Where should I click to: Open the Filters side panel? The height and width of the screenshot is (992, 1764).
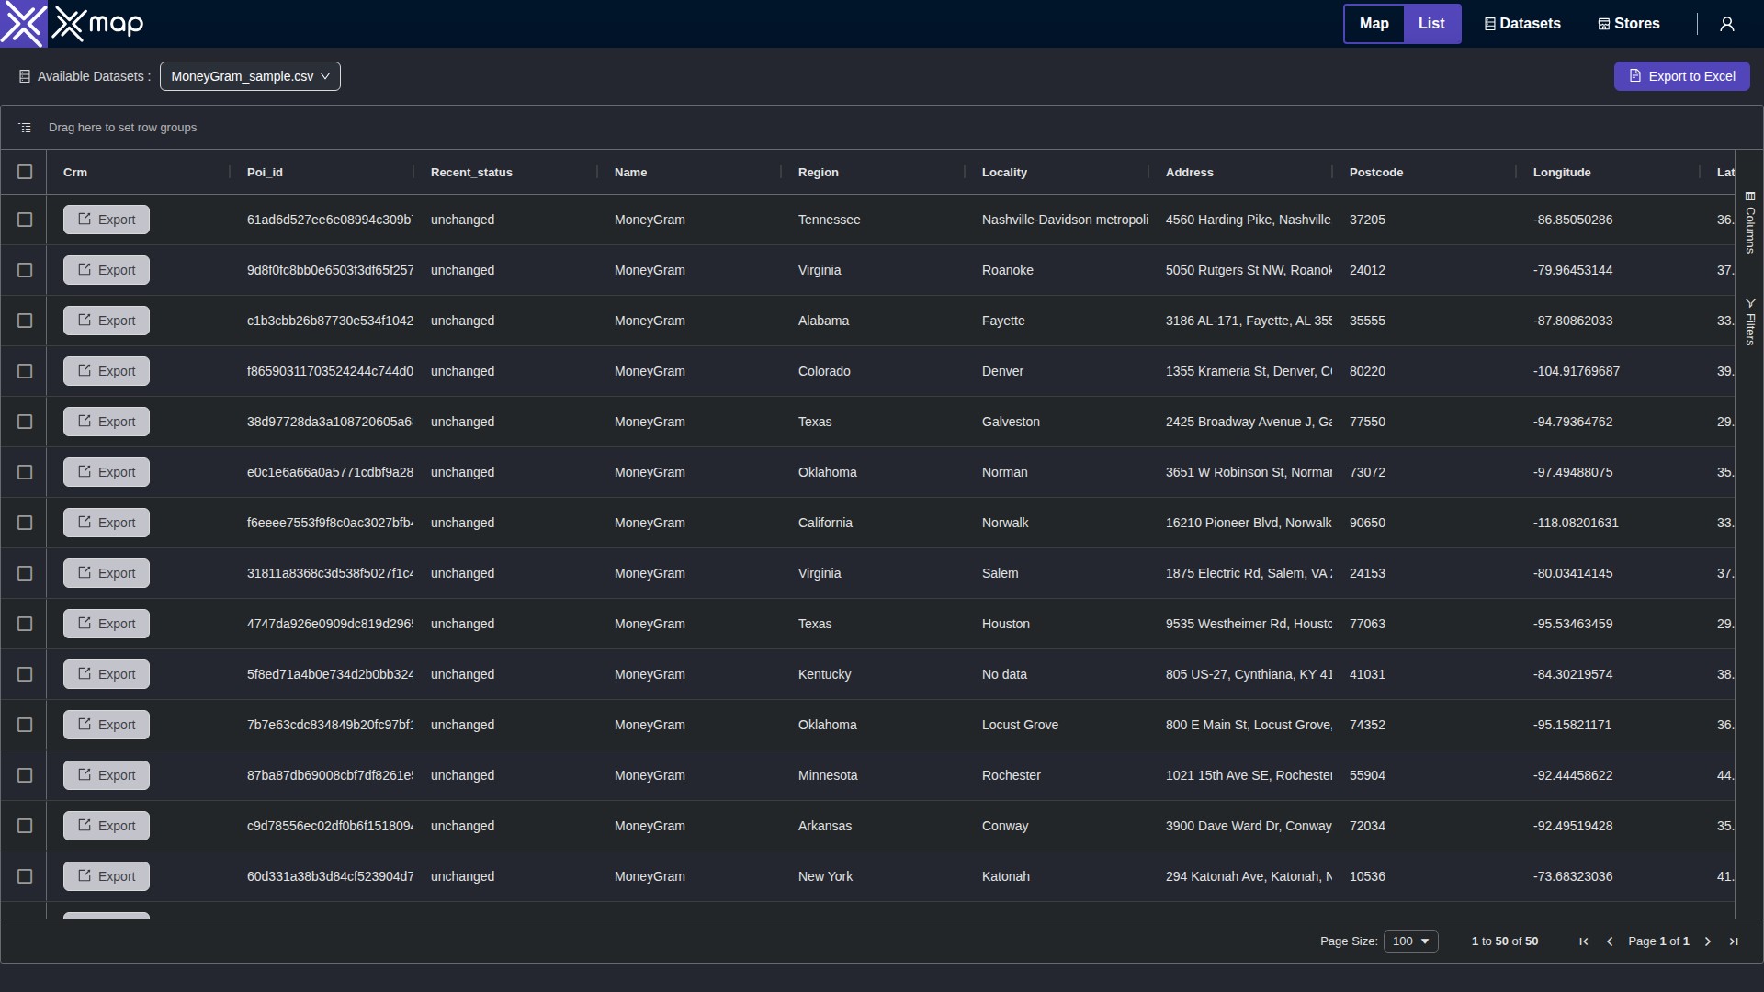click(1750, 321)
